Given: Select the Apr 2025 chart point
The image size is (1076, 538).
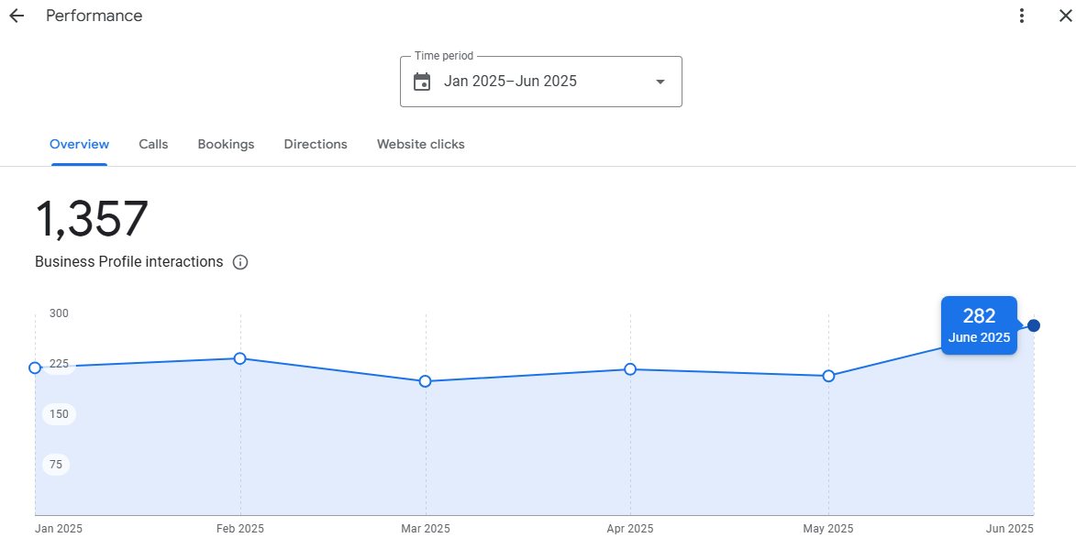Looking at the screenshot, I should (x=630, y=369).
